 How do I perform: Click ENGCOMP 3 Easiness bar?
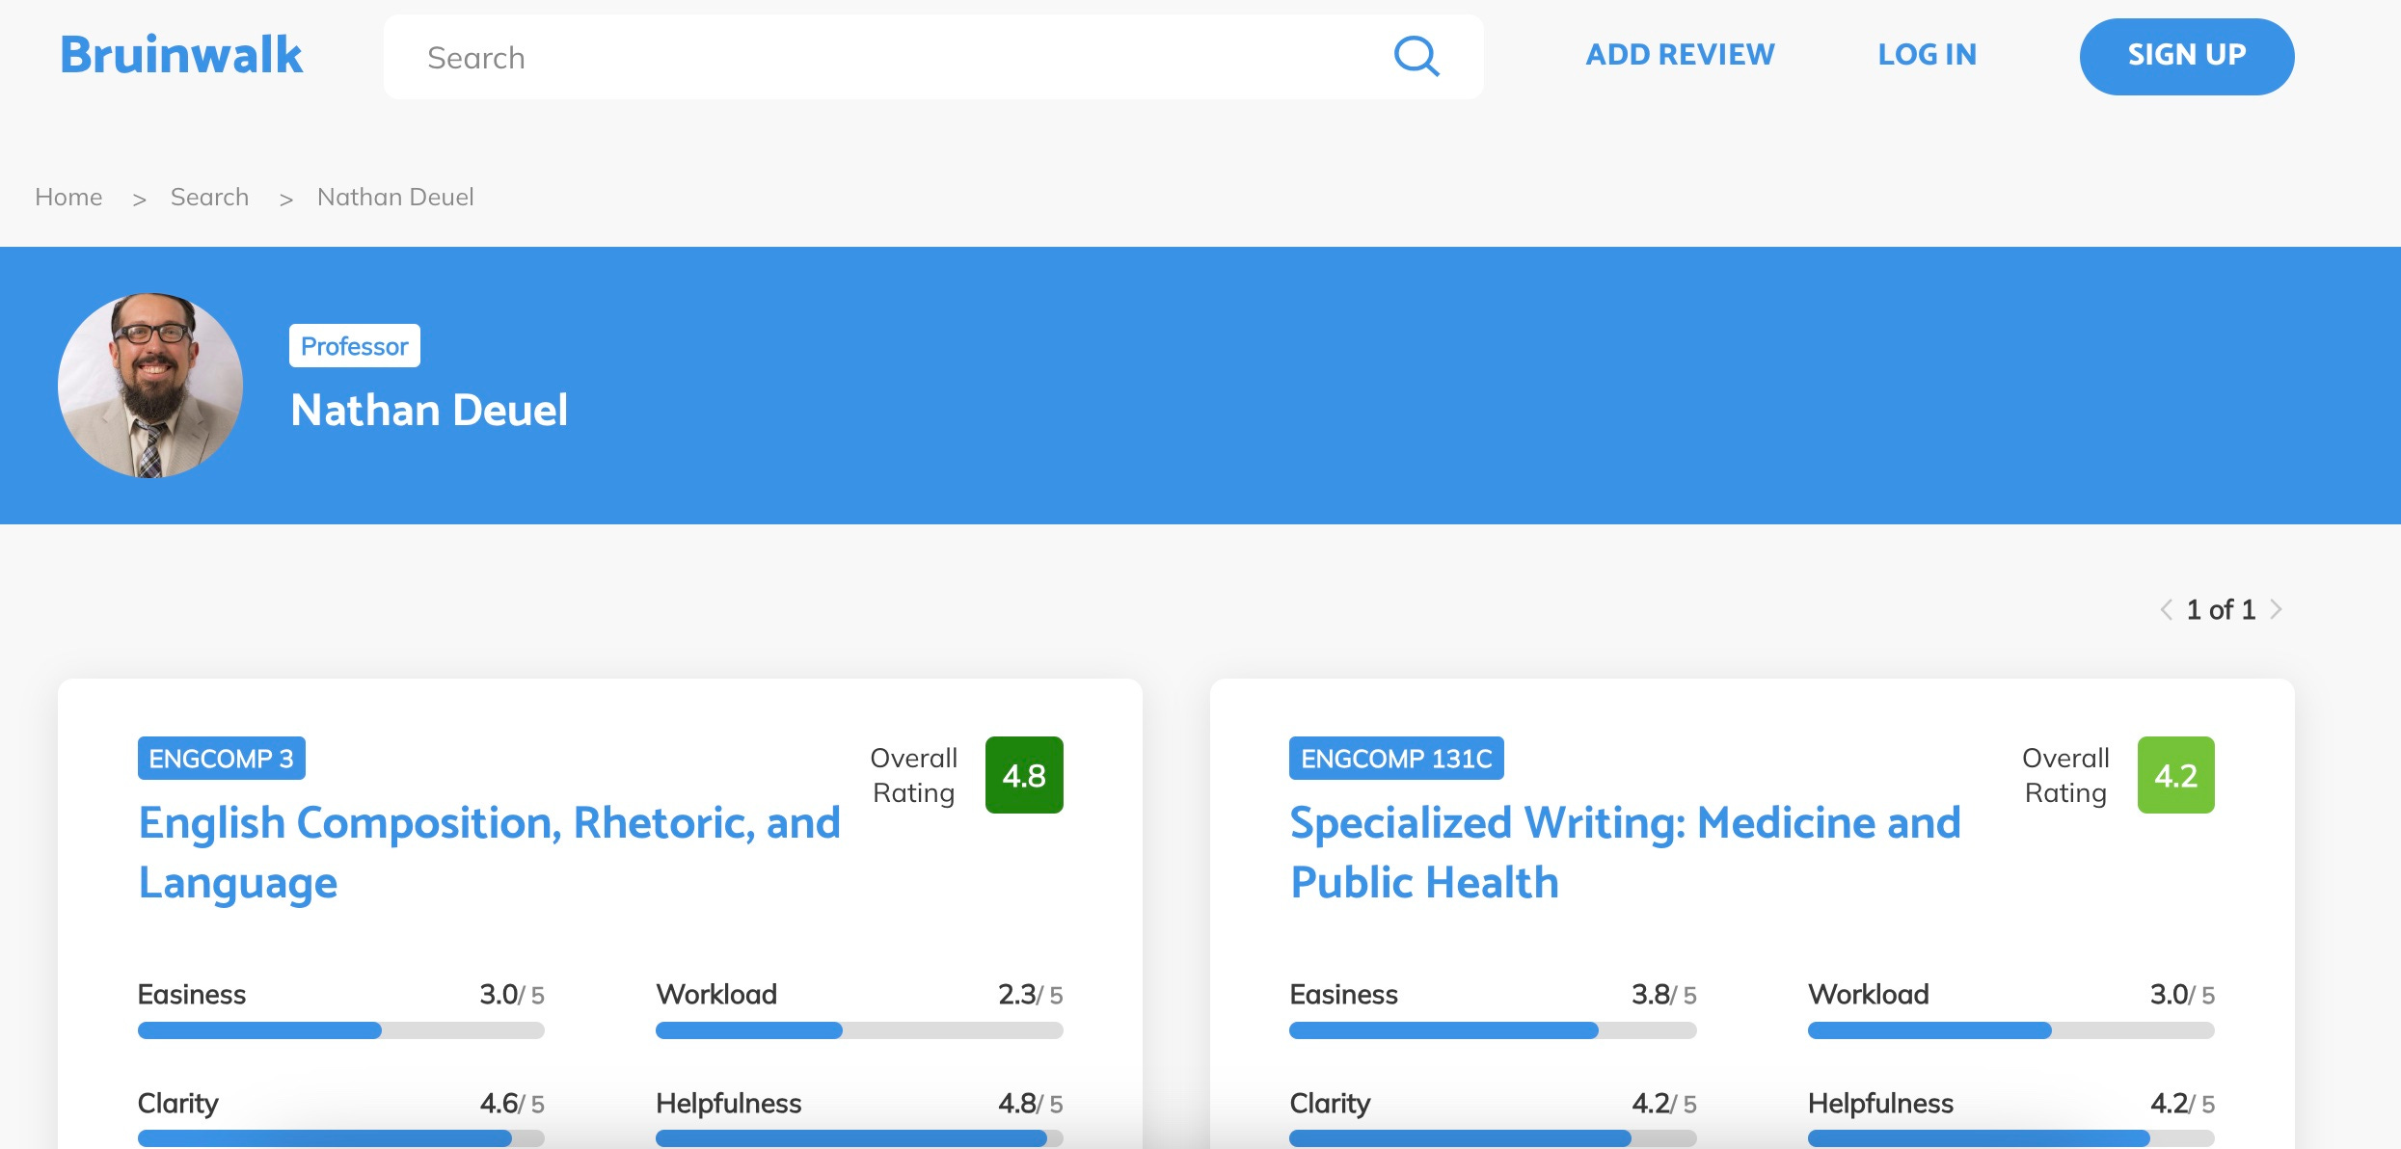pyautogui.click(x=341, y=1030)
